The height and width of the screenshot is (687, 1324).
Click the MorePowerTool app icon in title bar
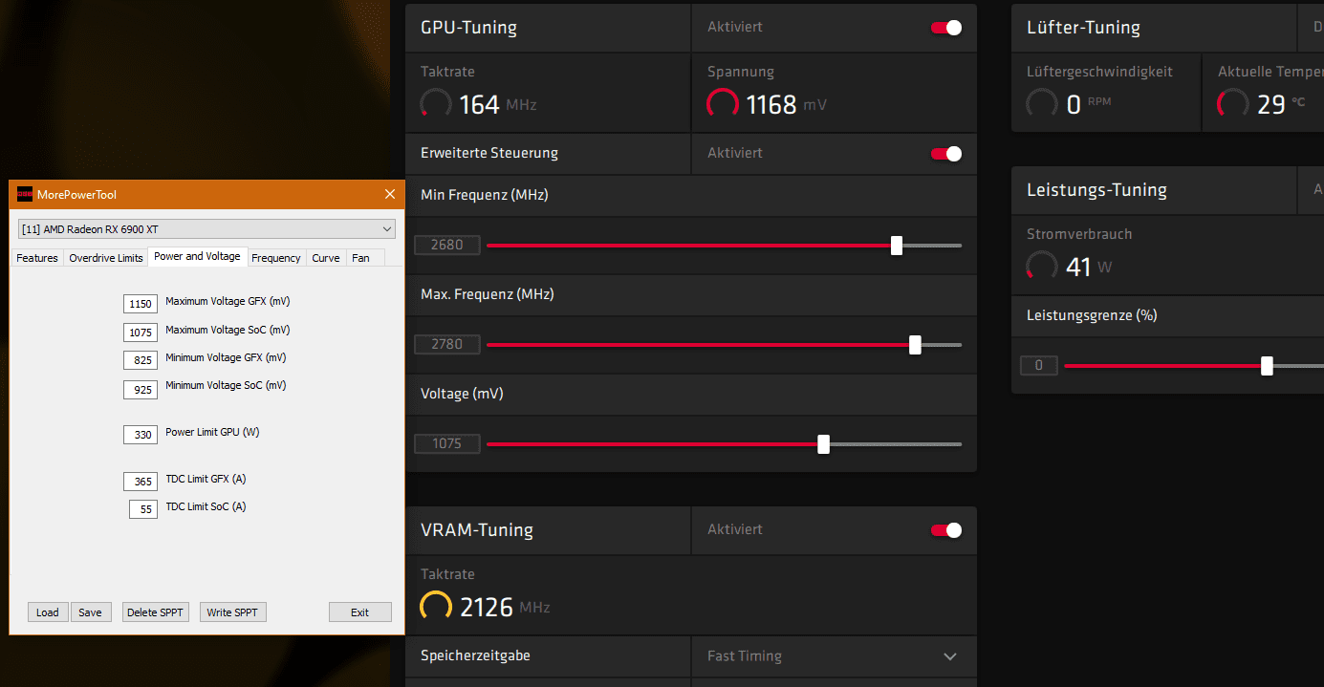coord(25,195)
